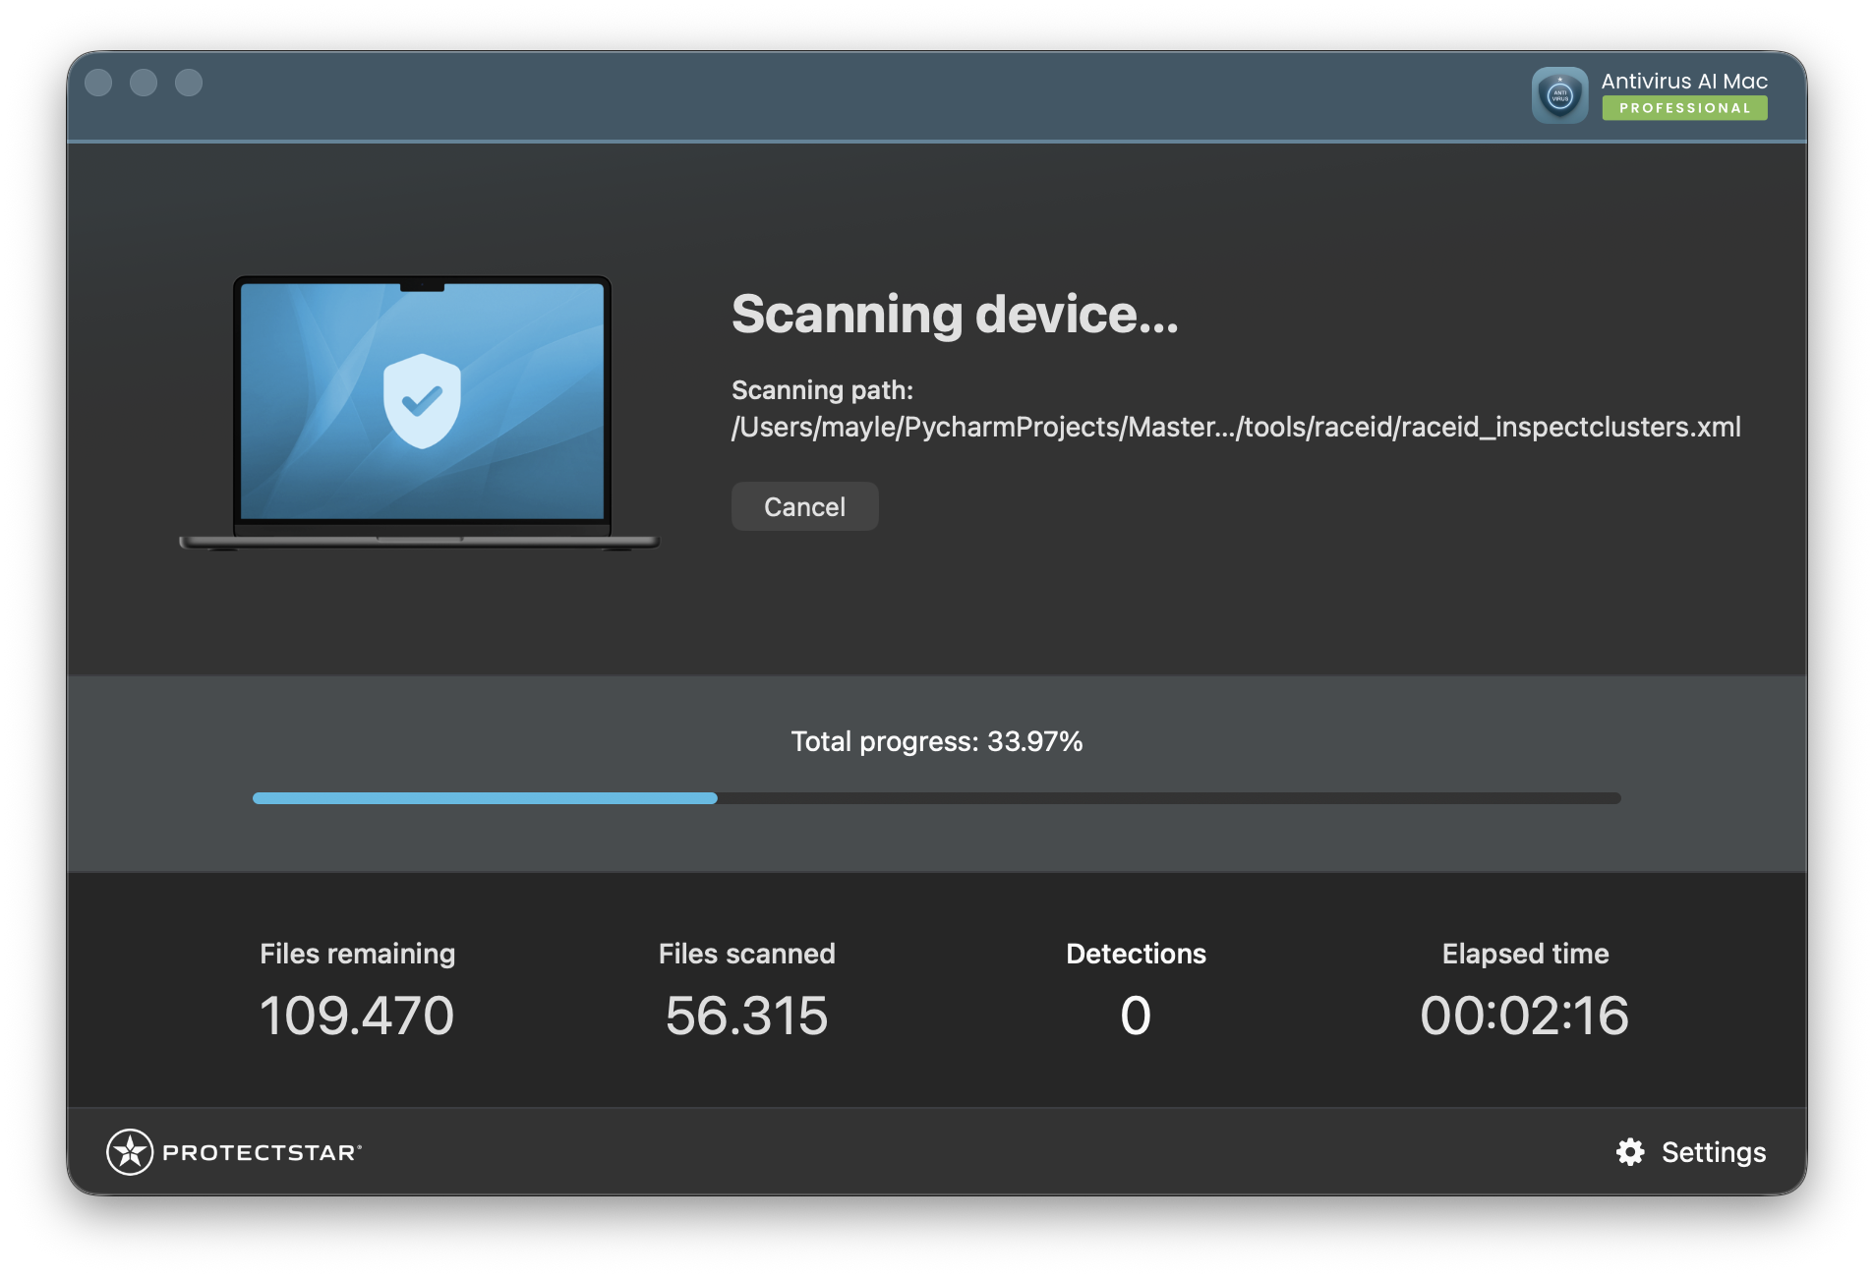Click the scanning path raceid_inspectclusters.xml
The height and width of the screenshot is (1278, 1874).
click(1235, 427)
